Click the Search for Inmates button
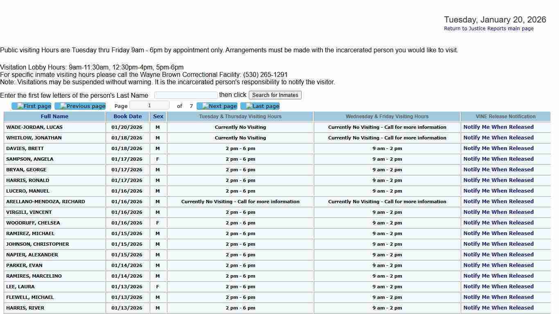The height and width of the screenshot is (314, 559). [x=275, y=95]
